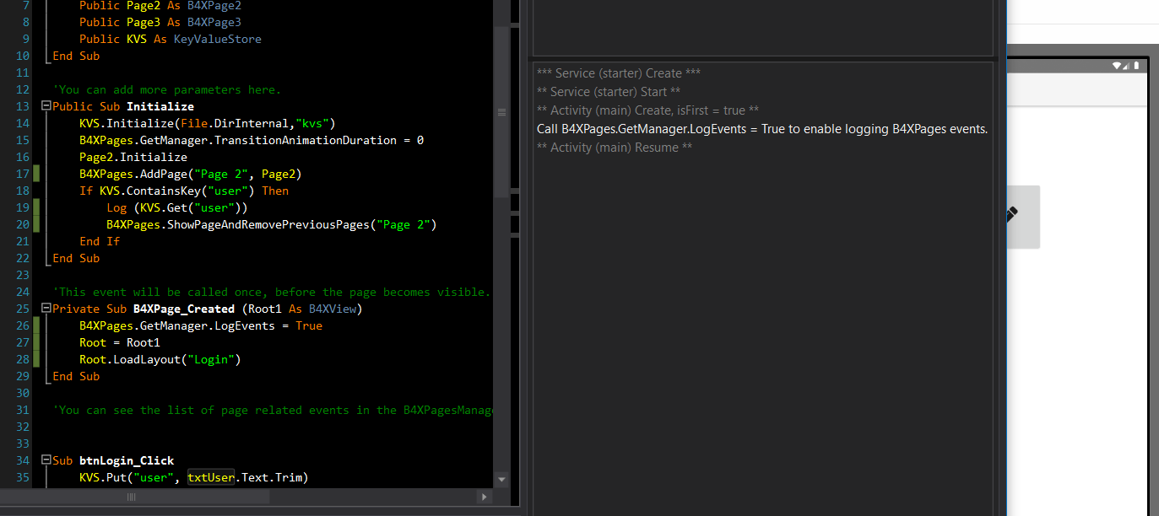The image size is (1159, 516).
Task: Click the highlighted txtUser identifier on line 35
Action: pos(211,477)
